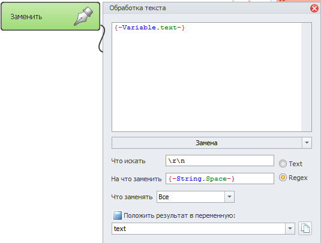Select the Regex search mode radio button
The image size is (321, 243).
283,177
